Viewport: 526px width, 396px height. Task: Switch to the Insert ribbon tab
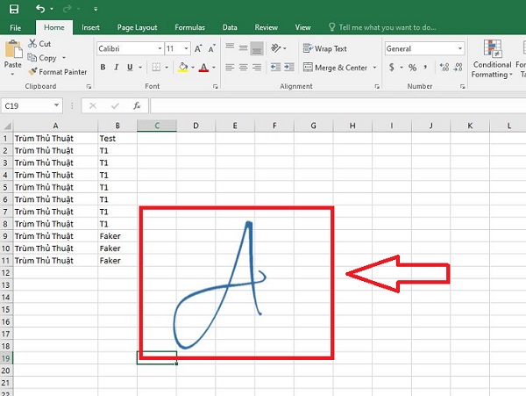click(91, 27)
